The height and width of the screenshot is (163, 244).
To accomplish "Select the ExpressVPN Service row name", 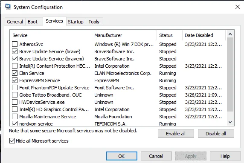I will (40, 80).
